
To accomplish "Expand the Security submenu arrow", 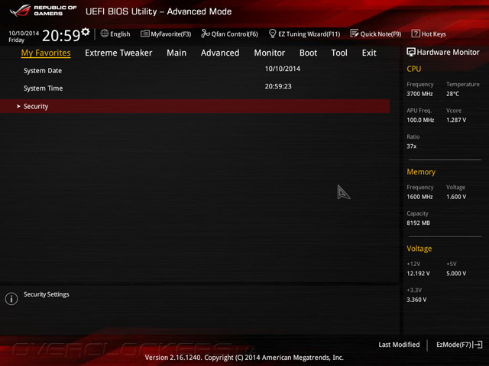I will tap(18, 107).
